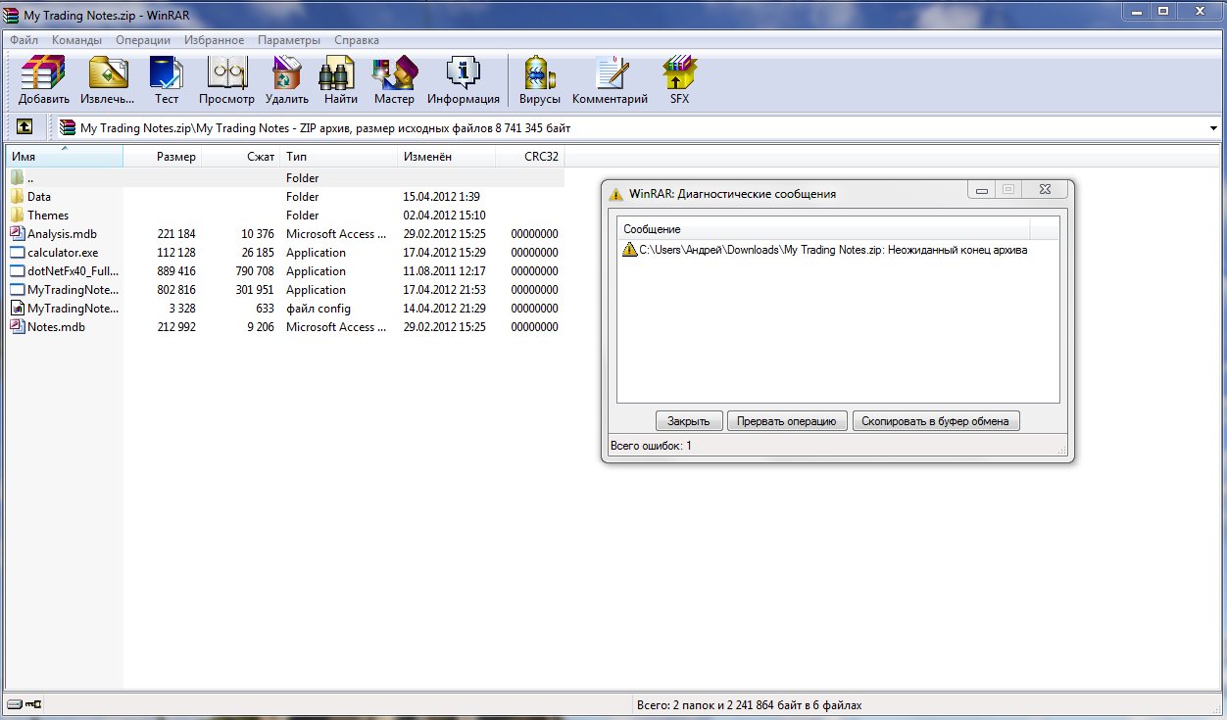Select the Data folder name

coord(39,197)
